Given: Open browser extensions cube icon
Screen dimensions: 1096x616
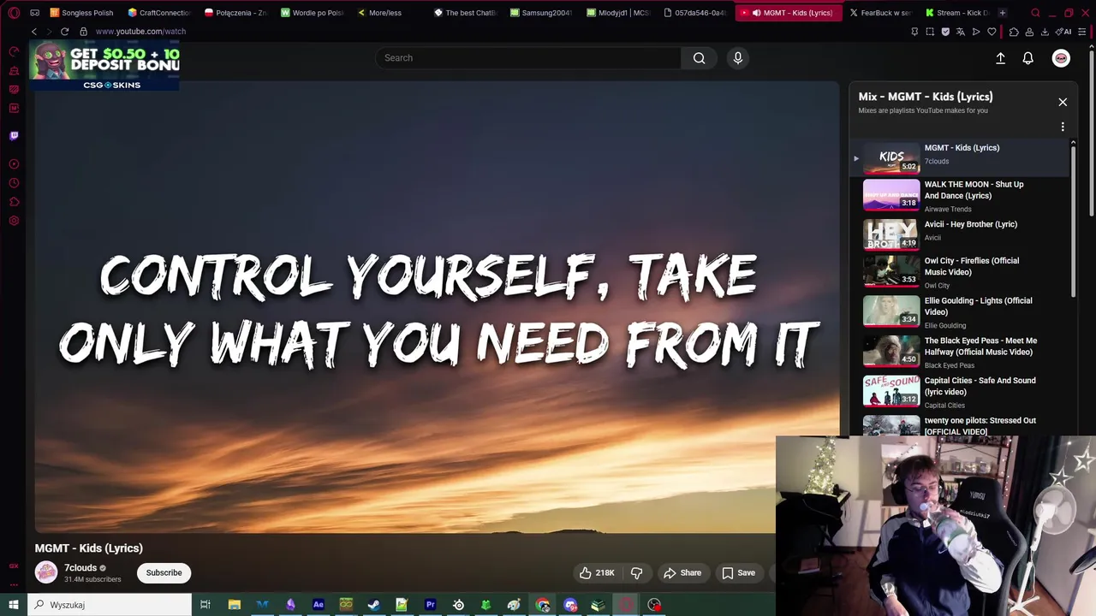Looking at the screenshot, I should click(x=1014, y=32).
